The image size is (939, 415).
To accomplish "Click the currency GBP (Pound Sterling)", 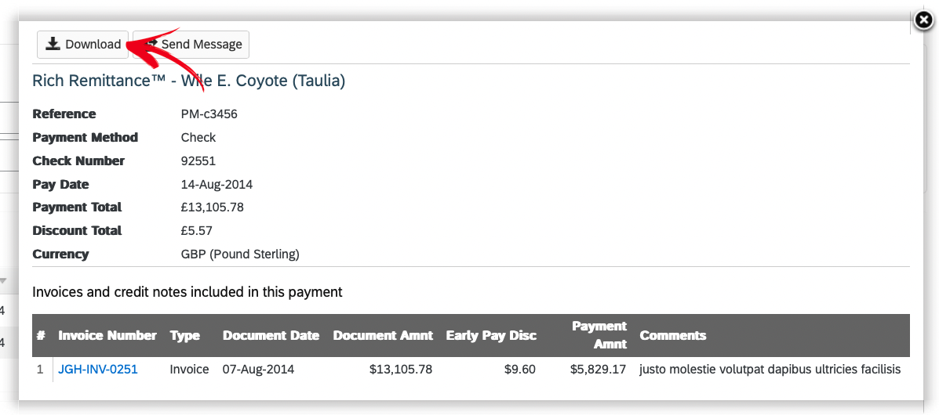I will coord(240,254).
